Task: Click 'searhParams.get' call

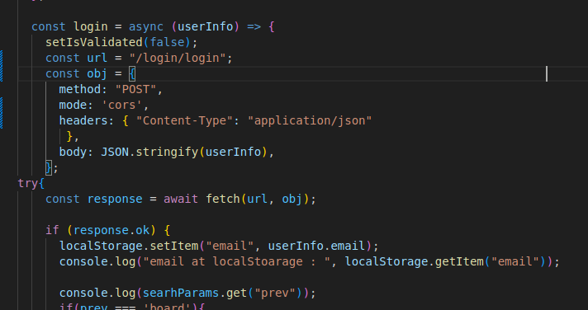Action: (x=195, y=293)
